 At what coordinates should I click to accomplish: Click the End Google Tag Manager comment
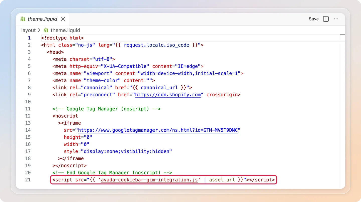pyautogui.click(x=112, y=173)
